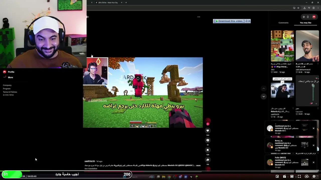Click the See translation link

pos(91,169)
